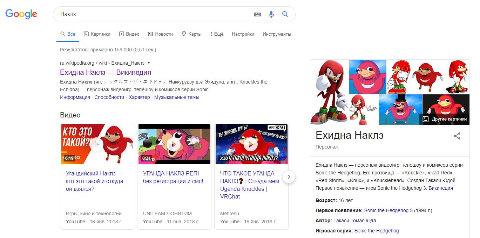
Task: Show next videos with carousel arrow
Action: coord(289,177)
